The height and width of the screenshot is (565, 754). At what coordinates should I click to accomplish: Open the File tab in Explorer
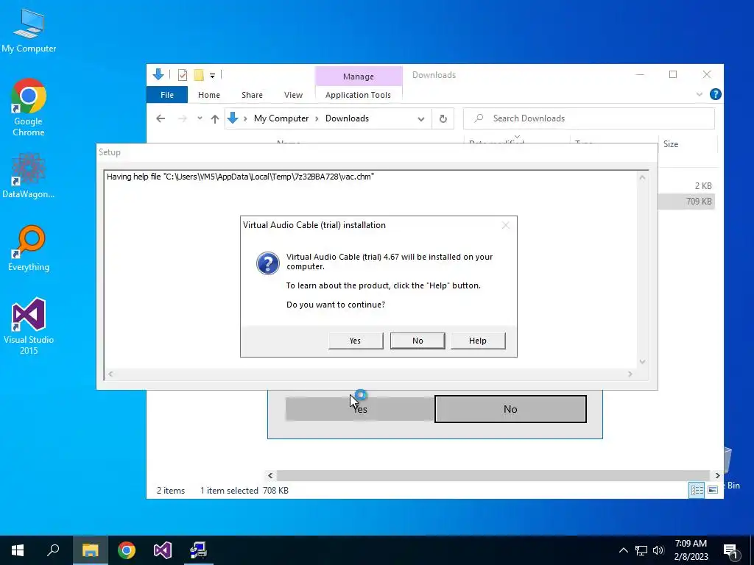167,95
